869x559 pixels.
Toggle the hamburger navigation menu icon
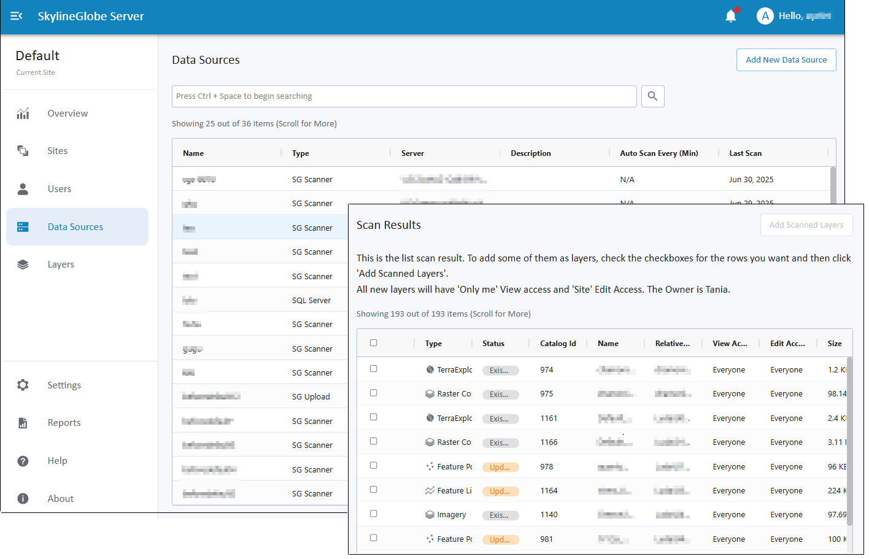[x=17, y=16]
